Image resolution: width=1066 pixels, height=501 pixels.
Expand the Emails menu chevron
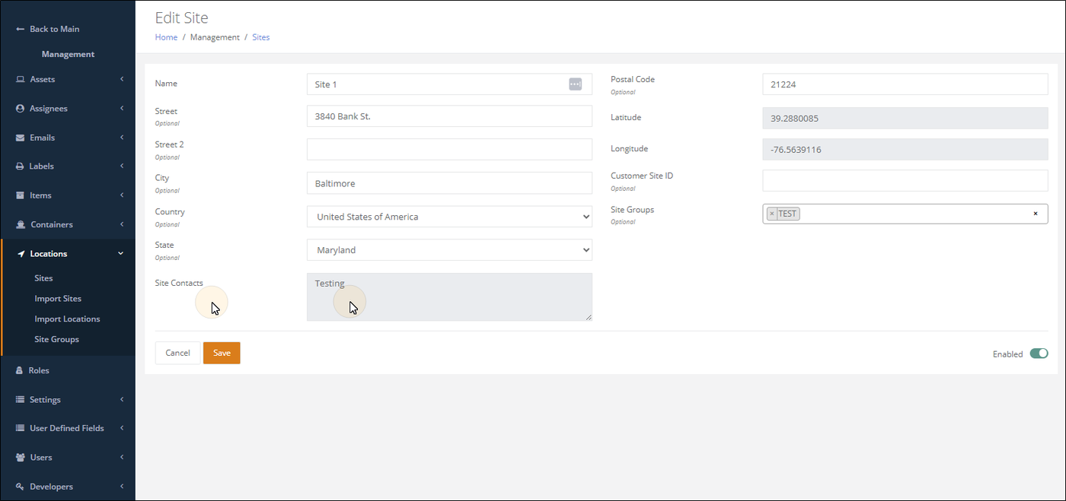coord(122,138)
